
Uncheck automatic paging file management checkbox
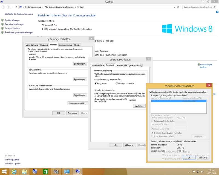click(x=150, y=92)
